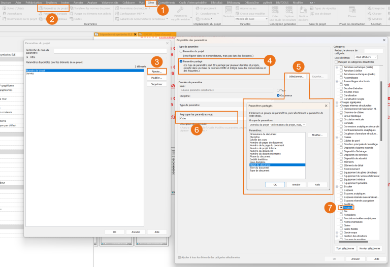This screenshot has width=390, height=267.
Task: Click Transférer les normes du projet
Action: point(90,8)
